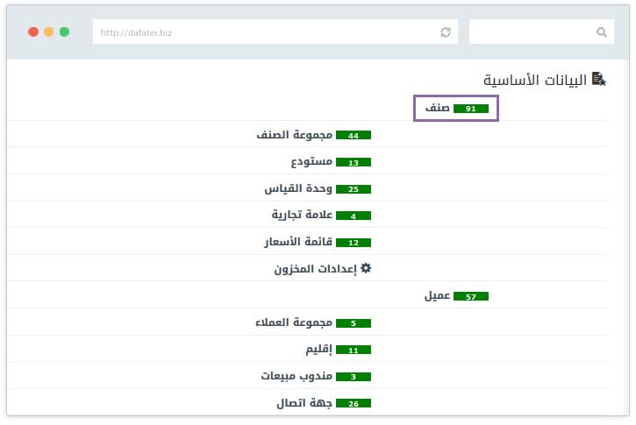Click the green 57 count badge
Screen dimensions: 636x425
click(x=470, y=297)
